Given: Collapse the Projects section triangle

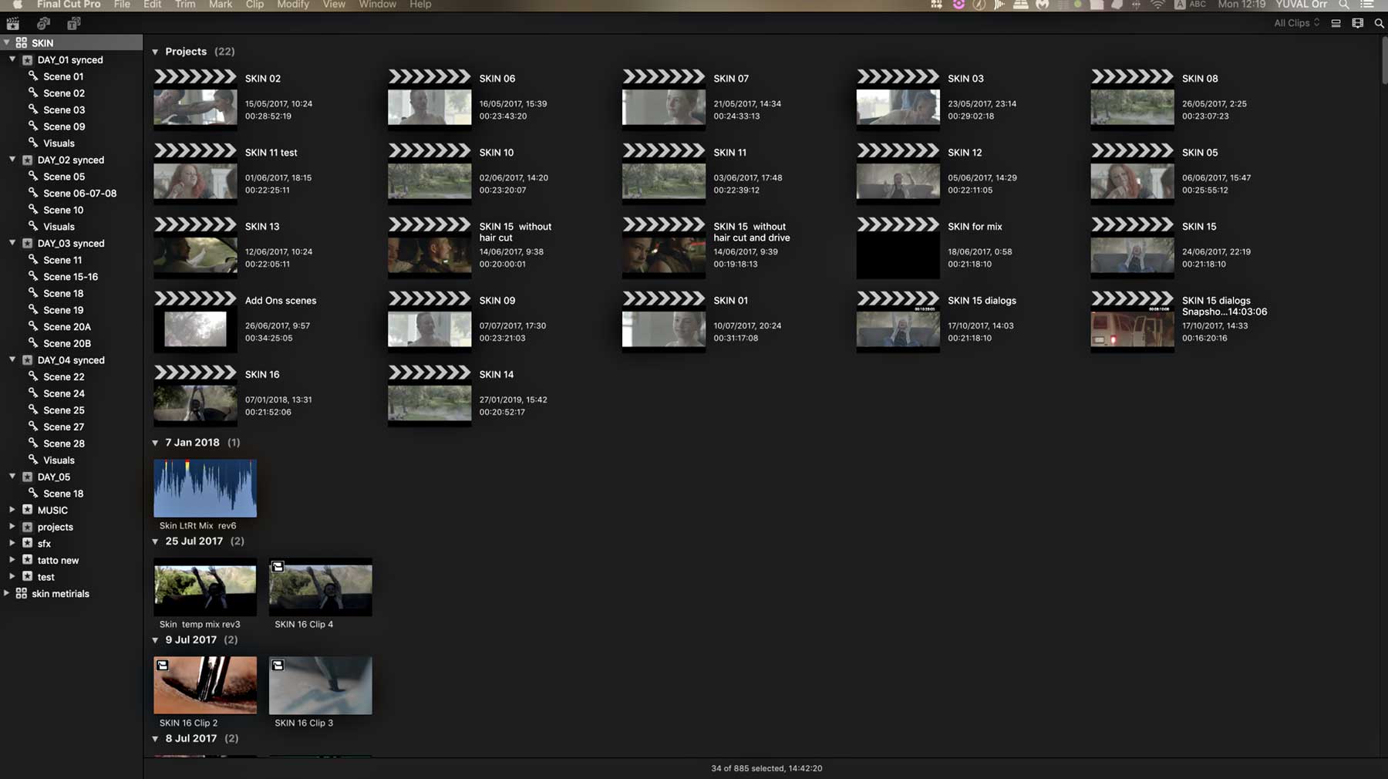Looking at the screenshot, I should click(155, 52).
